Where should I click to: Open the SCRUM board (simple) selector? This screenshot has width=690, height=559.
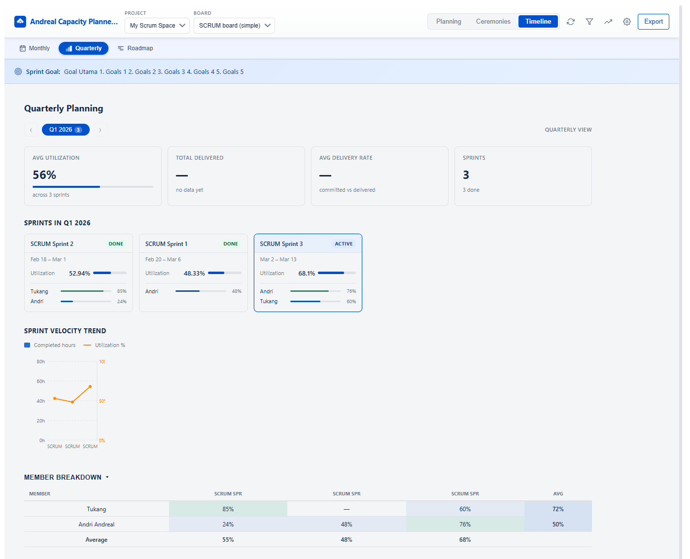234,25
